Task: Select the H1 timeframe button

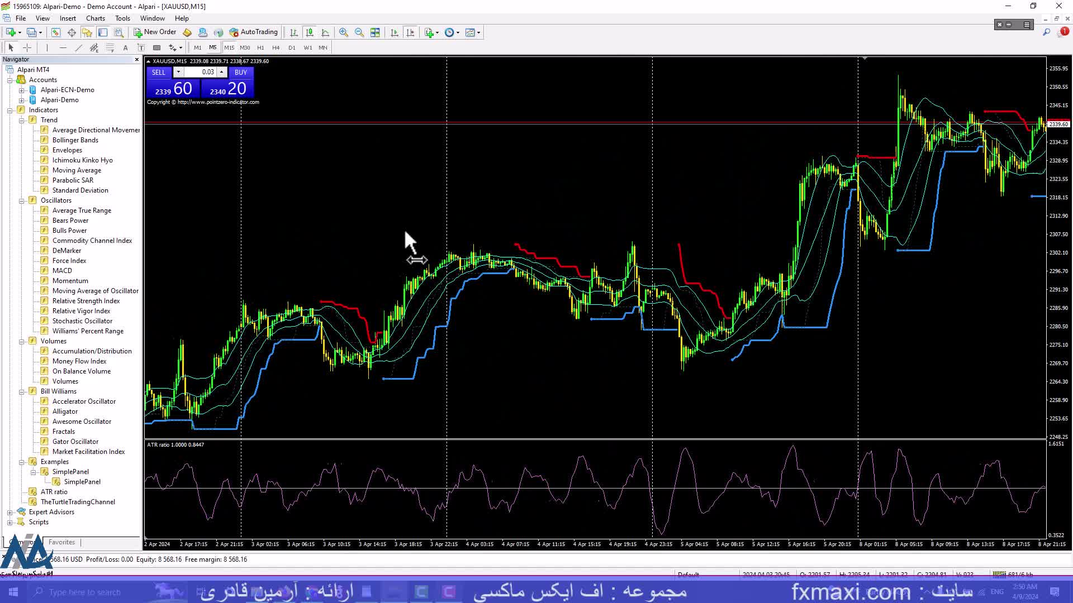Action: click(x=260, y=47)
